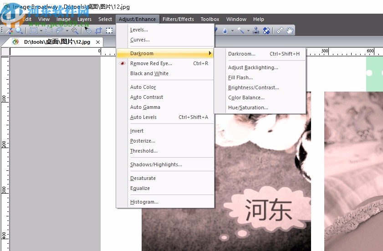The width and height of the screenshot is (383, 251).
Task: Select the Lasso selection tool
Action: click(59, 31)
